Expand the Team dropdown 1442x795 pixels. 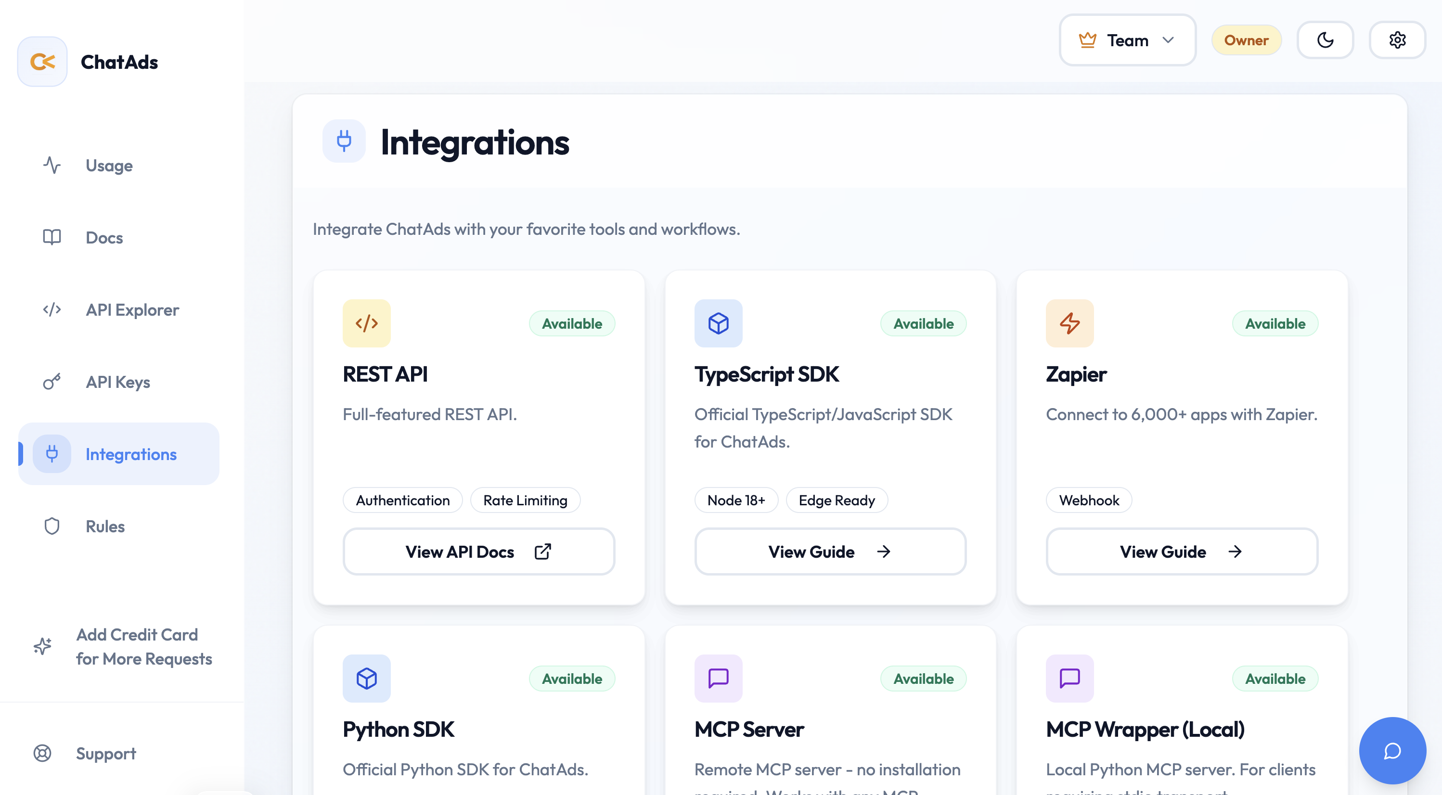click(1127, 40)
